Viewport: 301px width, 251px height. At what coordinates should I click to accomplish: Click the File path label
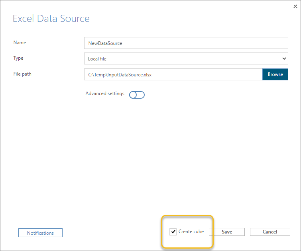(22, 74)
